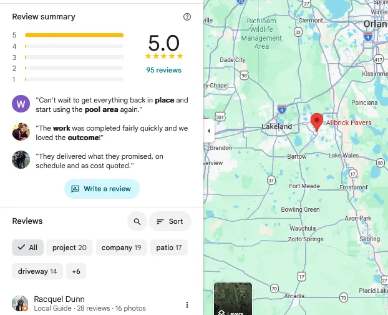Click Racquel Dunn's profile picture
Viewport: 388px width, 315px height.
(x=20, y=304)
